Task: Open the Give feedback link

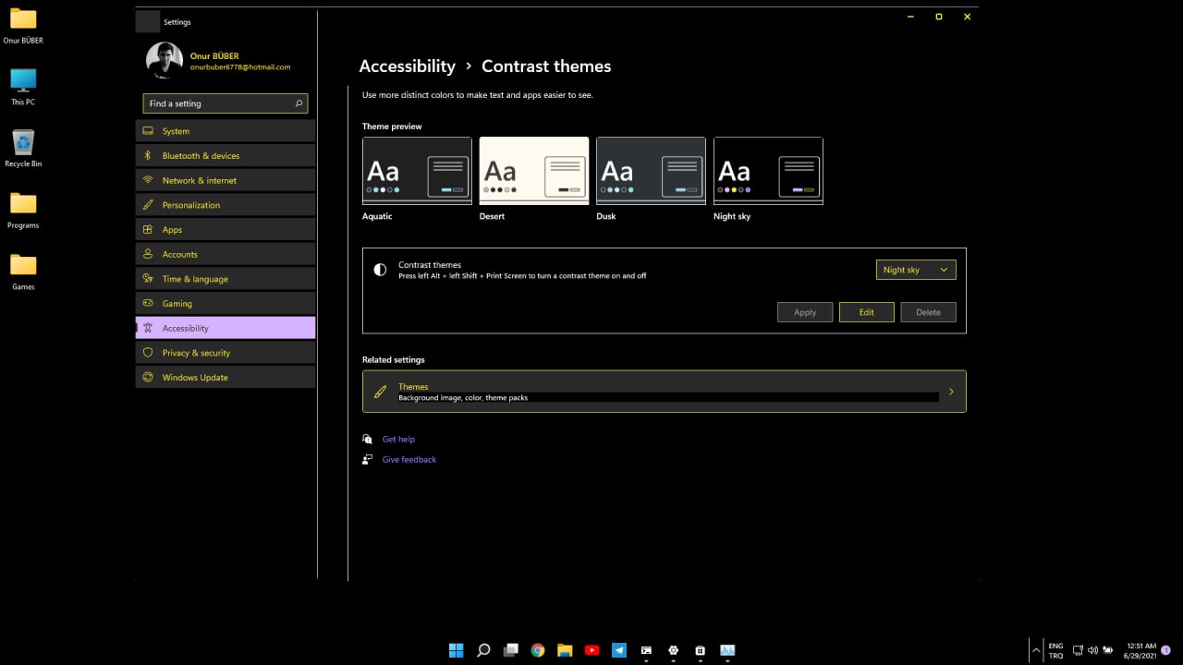Action: point(409,459)
